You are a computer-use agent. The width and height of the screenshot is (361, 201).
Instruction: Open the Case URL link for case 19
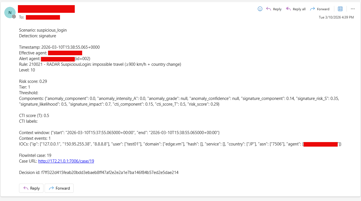pos(66,161)
